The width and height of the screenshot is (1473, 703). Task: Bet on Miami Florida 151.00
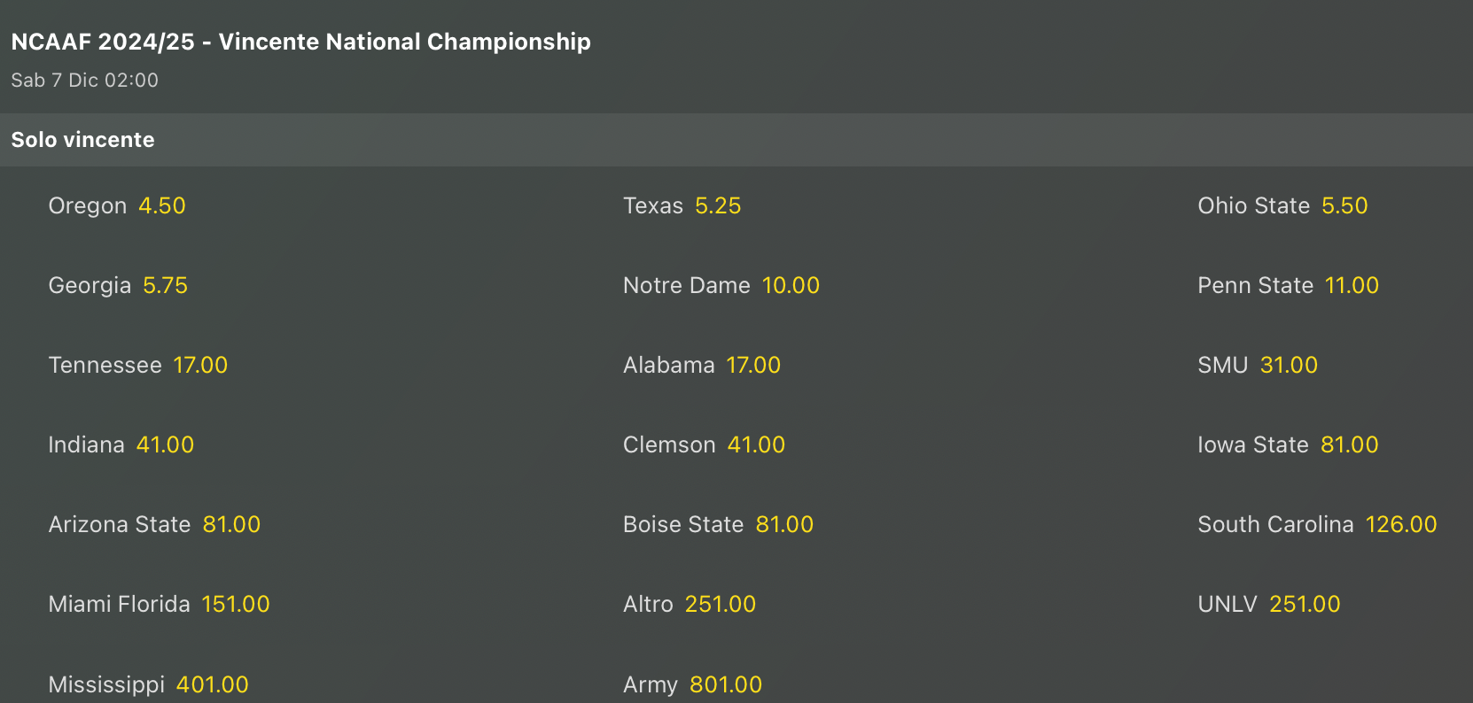tap(159, 605)
